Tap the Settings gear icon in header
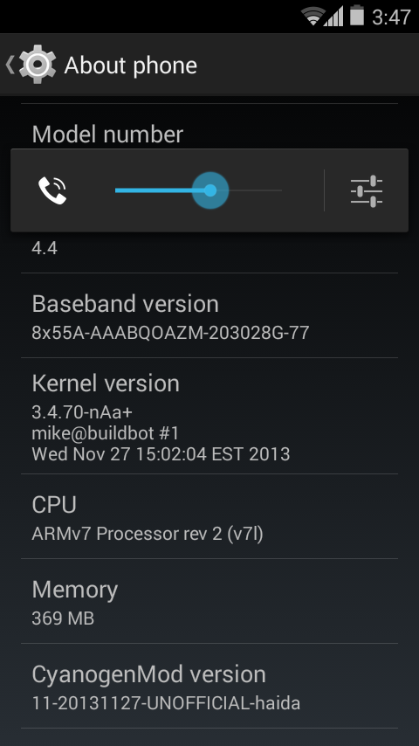The height and width of the screenshot is (746, 419). [38, 65]
